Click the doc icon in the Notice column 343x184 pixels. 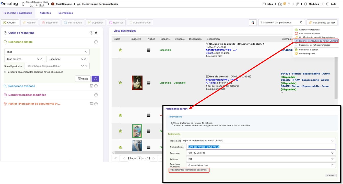click(x=148, y=50)
